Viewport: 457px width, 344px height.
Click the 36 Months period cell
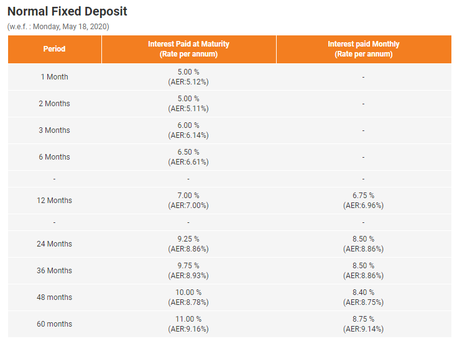click(x=55, y=271)
